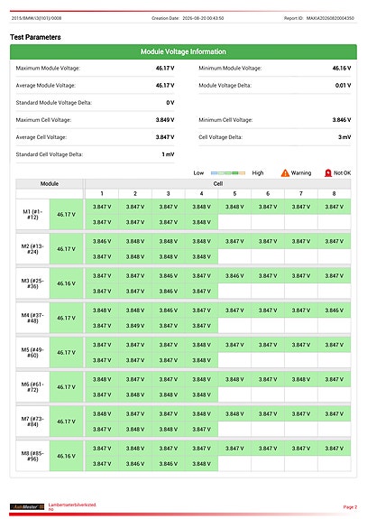Select cell column header 3
This screenshot has height=519, width=367.
coord(169,194)
